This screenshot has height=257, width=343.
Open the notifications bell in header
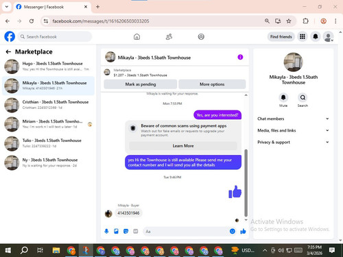tap(316, 36)
